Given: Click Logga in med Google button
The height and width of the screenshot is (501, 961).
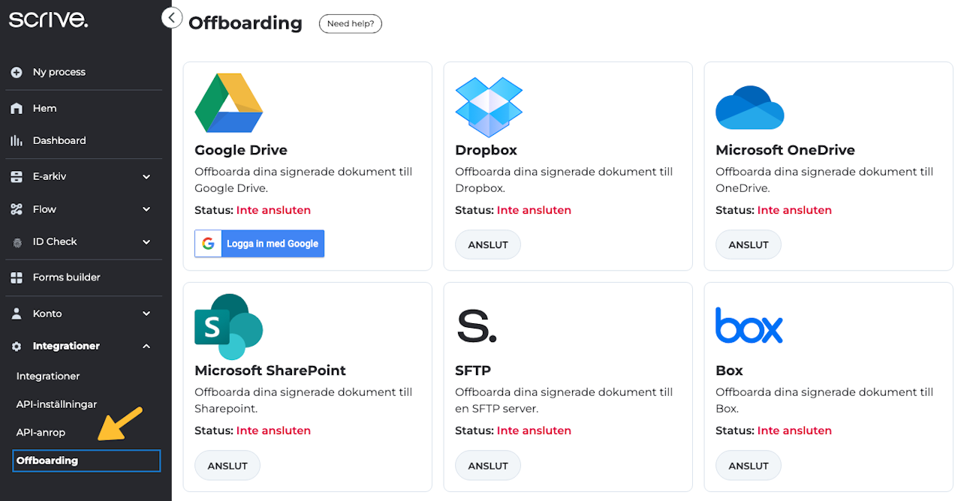Looking at the screenshot, I should [x=260, y=244].
